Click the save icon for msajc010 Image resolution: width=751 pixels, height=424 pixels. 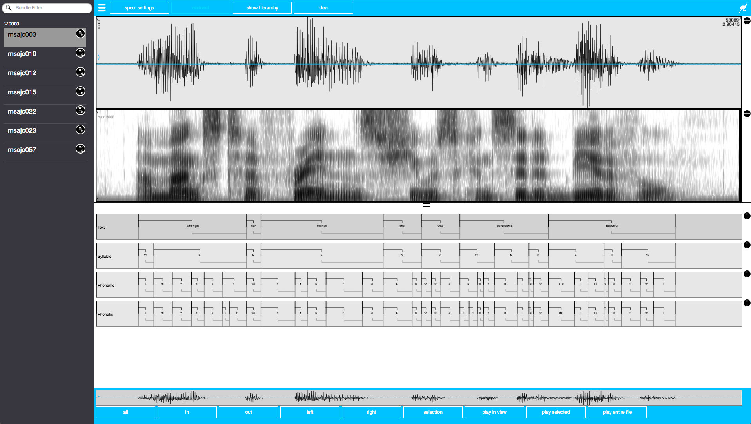coord(80,53)
